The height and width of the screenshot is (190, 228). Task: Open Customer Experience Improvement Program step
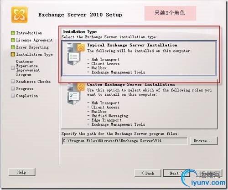[x=28, y=68]
